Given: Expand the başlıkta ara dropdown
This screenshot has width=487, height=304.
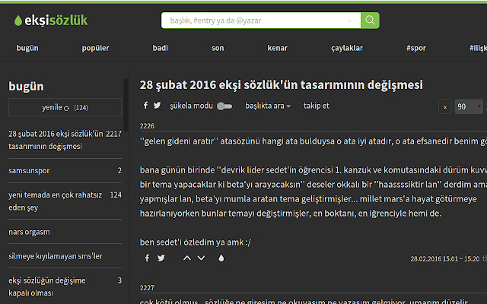Looking at the screenshot, I should click(x=268, y=106).
